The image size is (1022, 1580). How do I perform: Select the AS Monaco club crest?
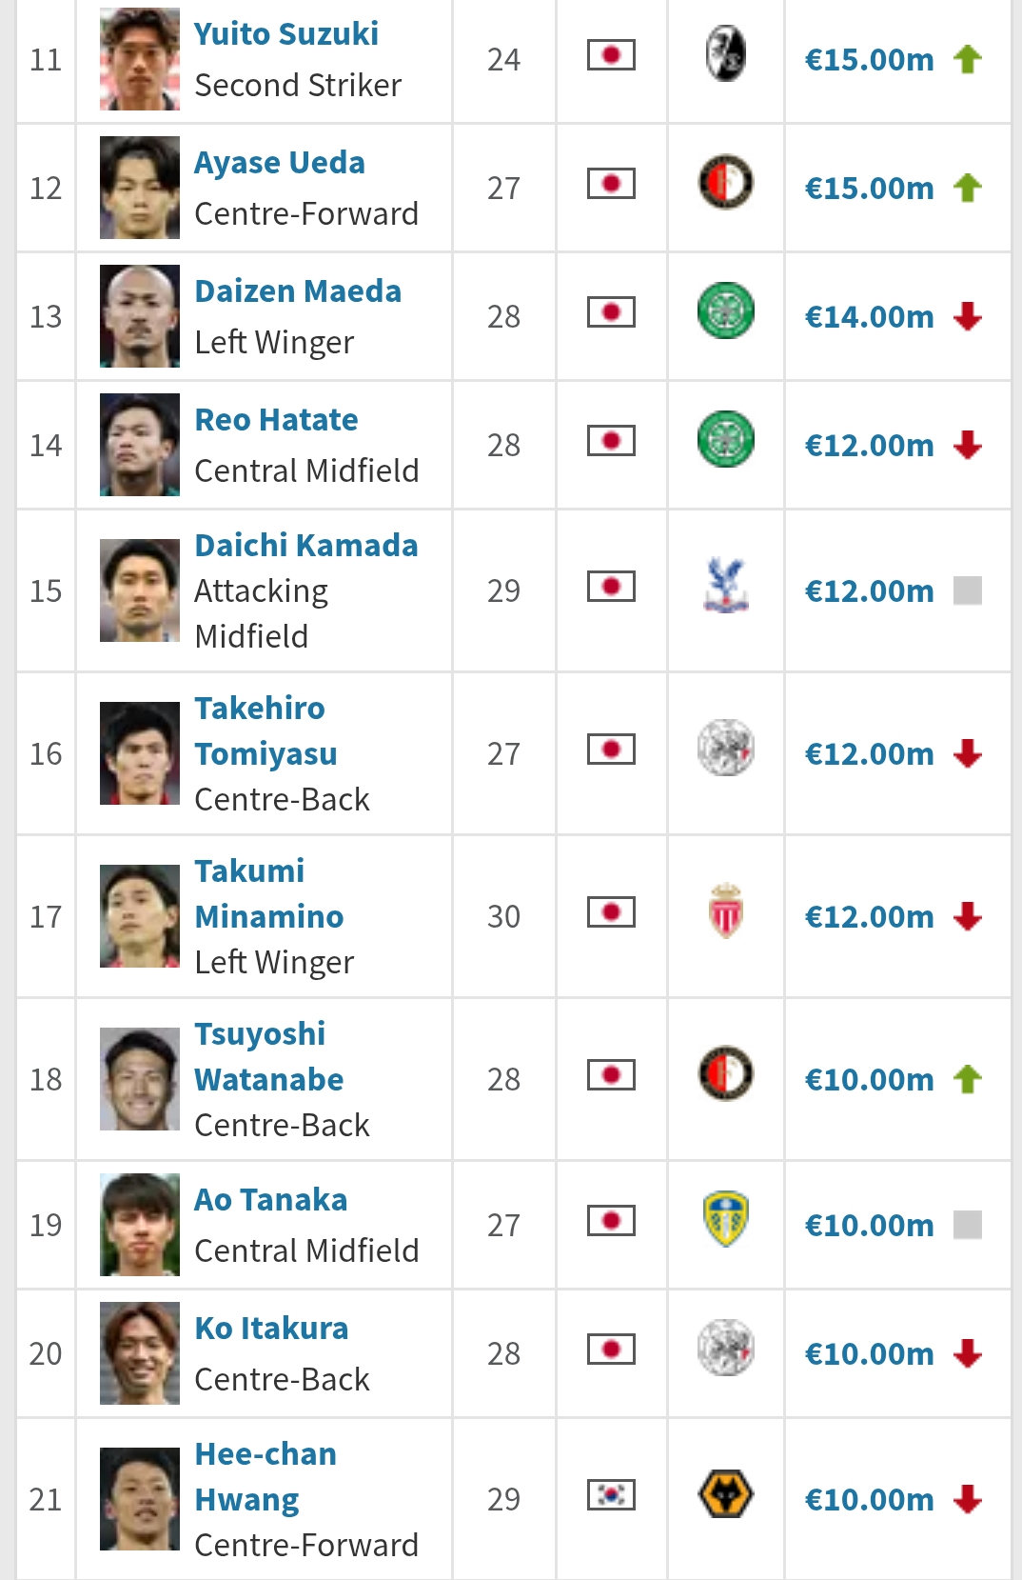725,911
